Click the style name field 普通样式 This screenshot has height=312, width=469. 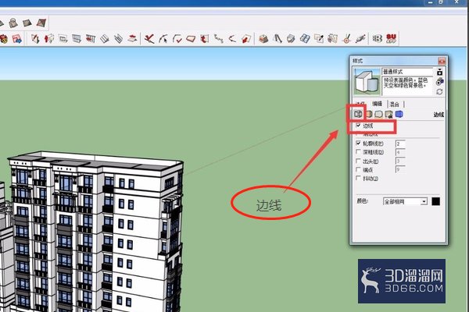407,72
